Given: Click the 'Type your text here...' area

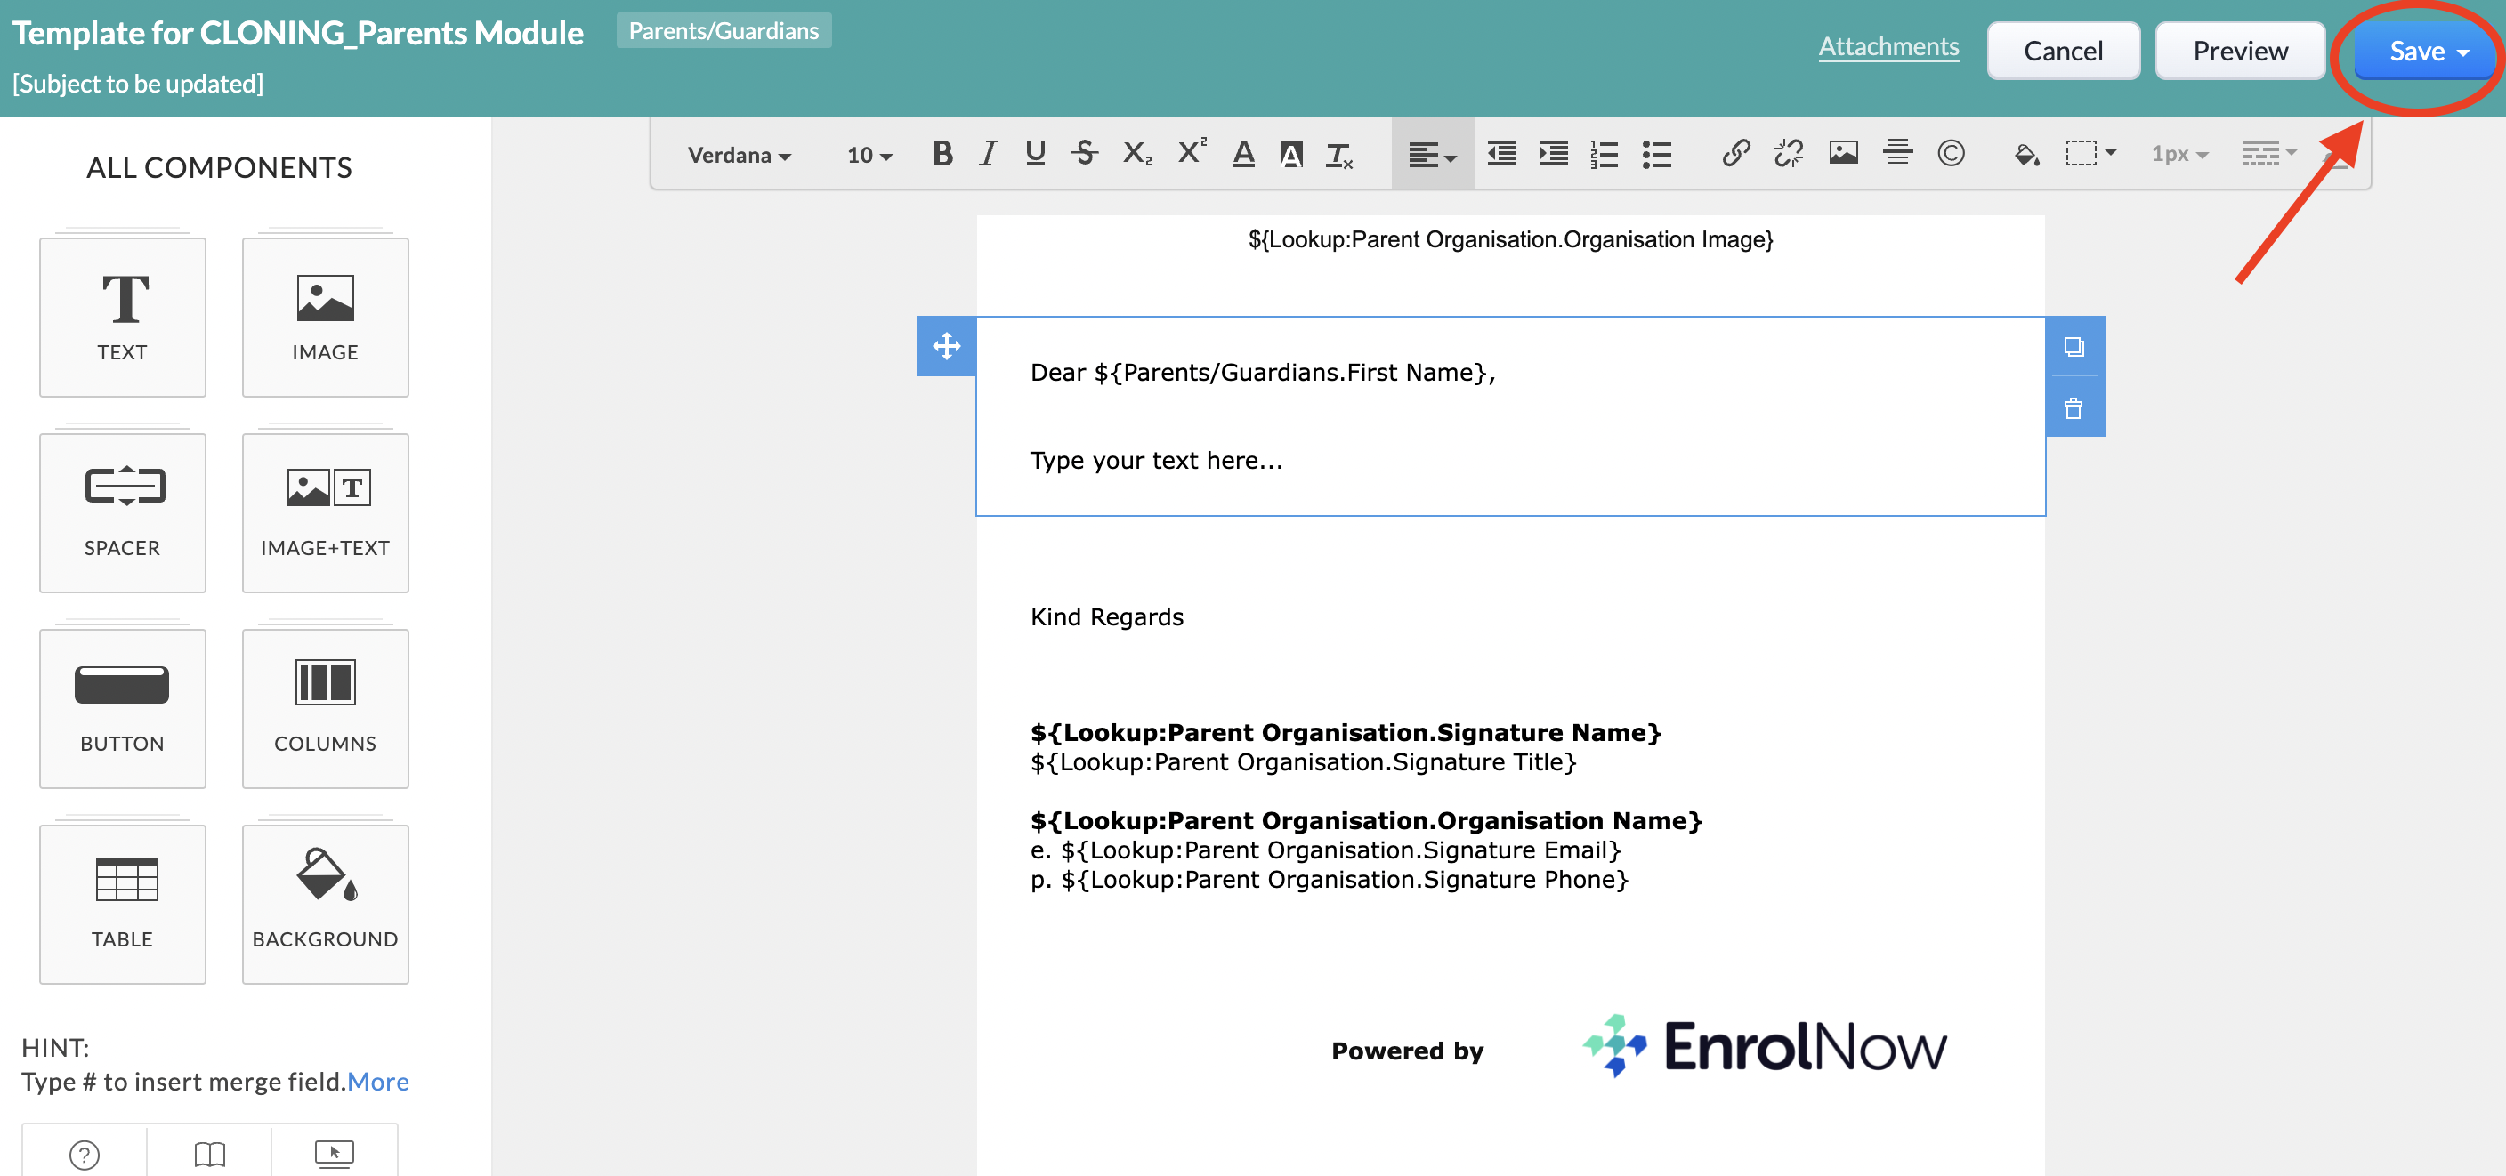Looking at the screenshot, I should 1156,460.
